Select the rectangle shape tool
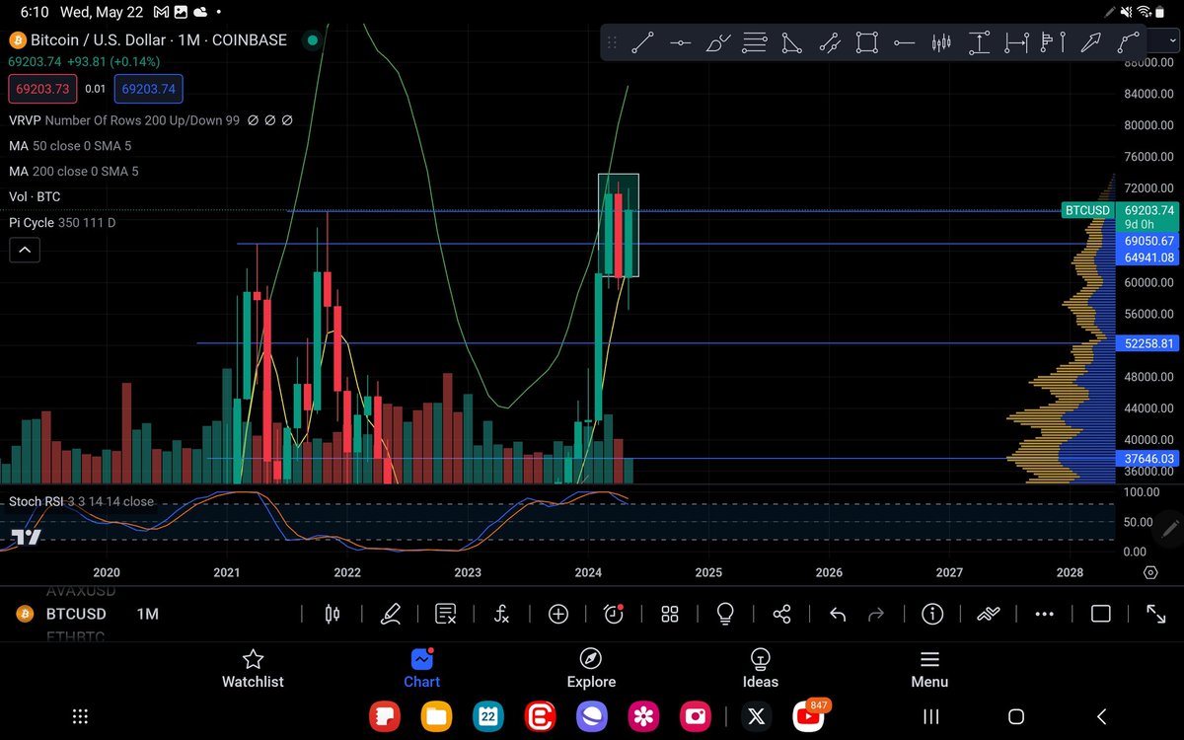This screenshot has width=1184, height=740. click(866, 43)
